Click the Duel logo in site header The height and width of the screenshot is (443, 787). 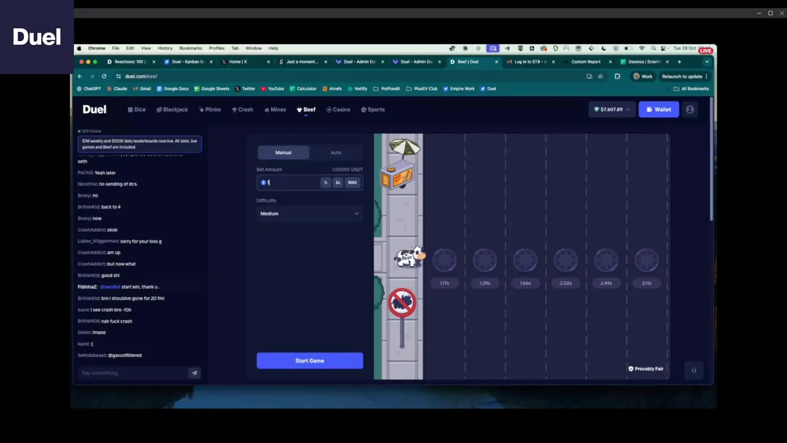95,110
